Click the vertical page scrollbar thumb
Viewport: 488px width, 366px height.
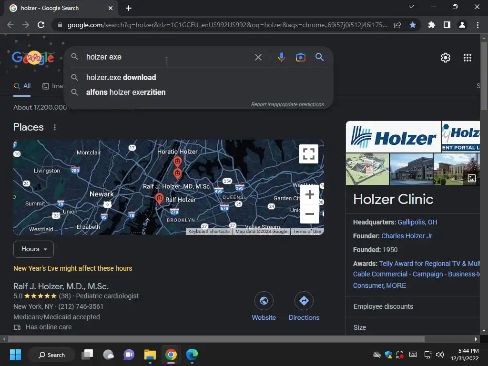[x=484, y=76]
